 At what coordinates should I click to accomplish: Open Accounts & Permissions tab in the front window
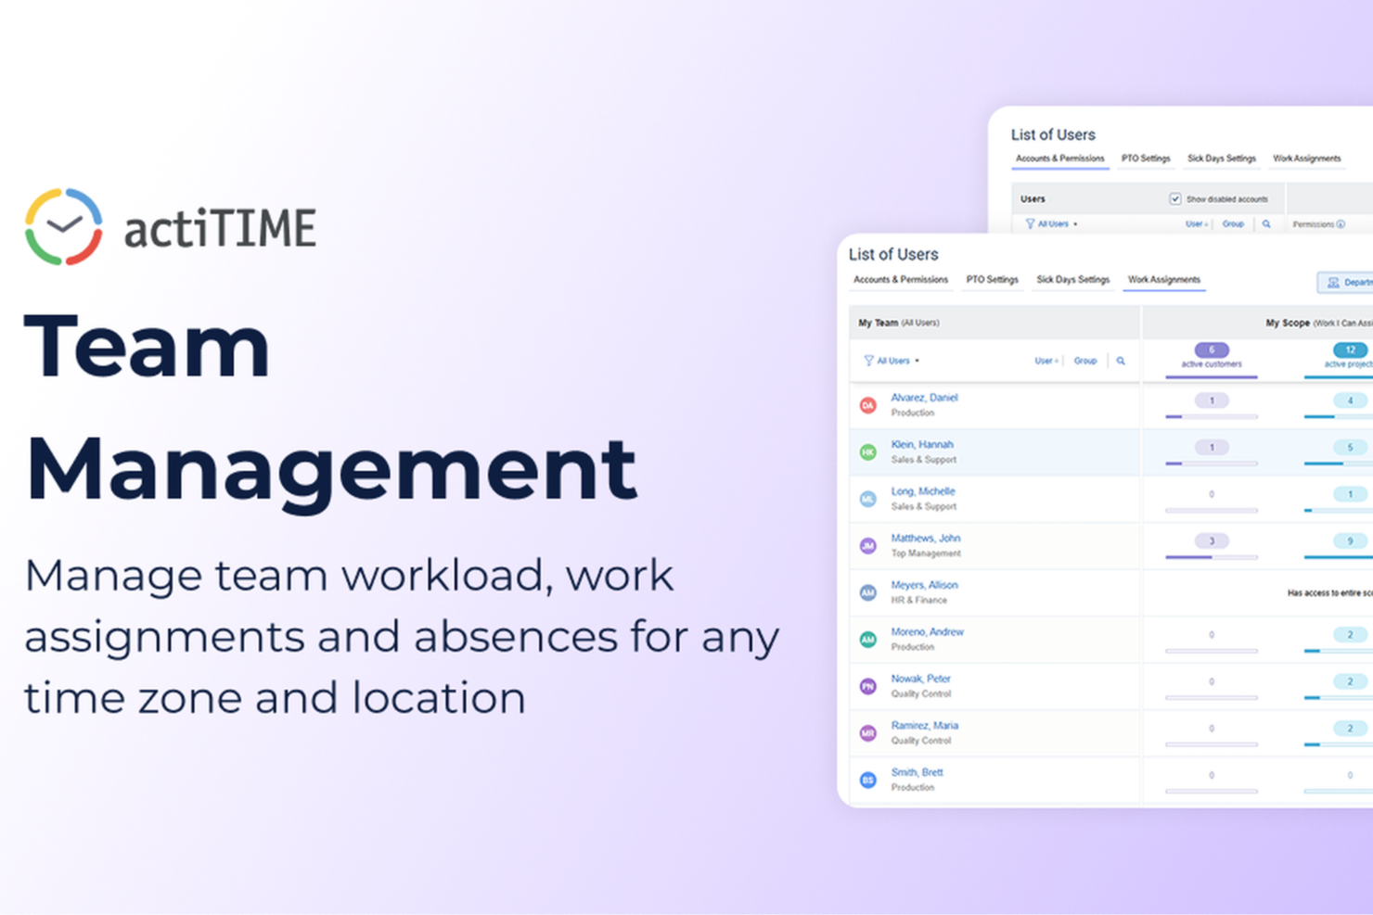pyautogui.click(x=901, y=280)
